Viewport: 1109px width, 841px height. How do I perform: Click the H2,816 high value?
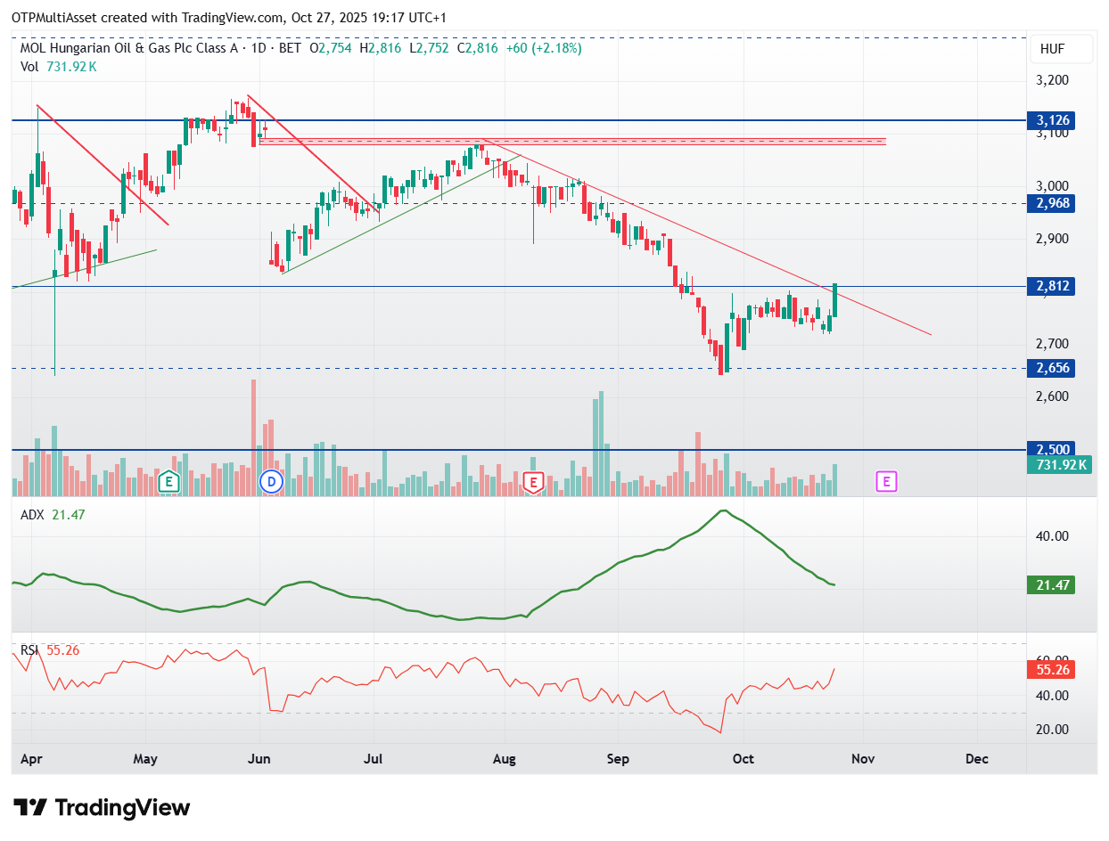coord(380,48)
